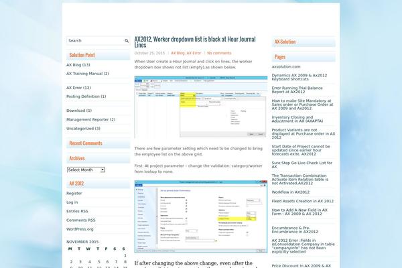Open the Download (1) category
Screen dimensions: 402x268
pyautogui.click(x=79, y=111)
